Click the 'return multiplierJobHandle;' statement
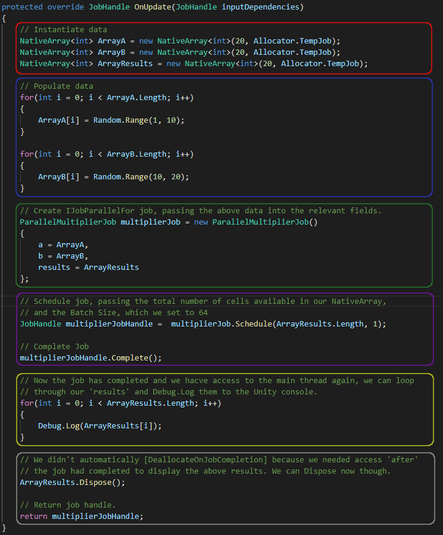 pyautogui.click(x=82, y=517)
